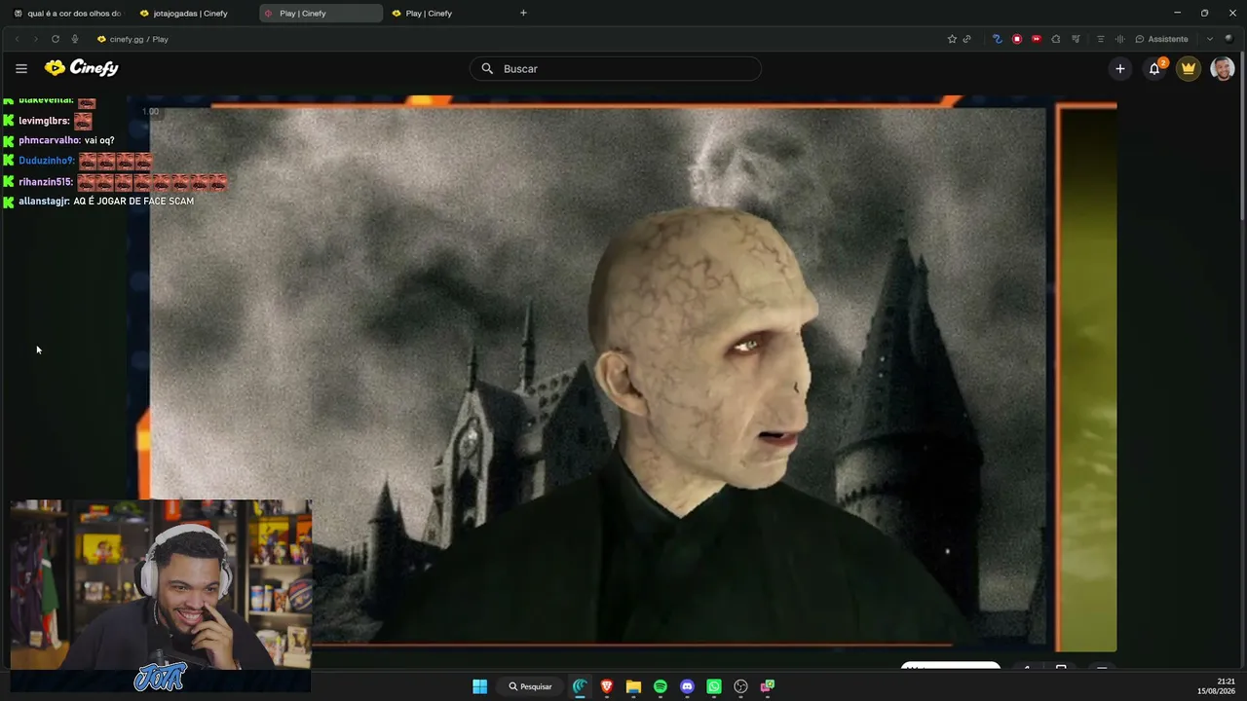
Task: Click username allanstagjr in chat
Action: (44, 202)
